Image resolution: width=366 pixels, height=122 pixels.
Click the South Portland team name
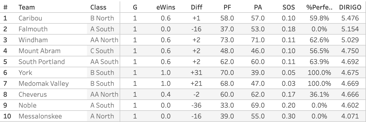click(x=42, y=62)
